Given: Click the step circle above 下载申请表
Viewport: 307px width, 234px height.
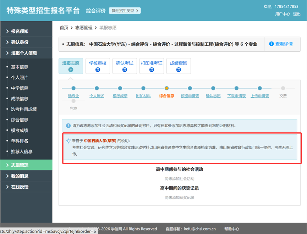Looking at the screenshot, I should coord(236,88).
